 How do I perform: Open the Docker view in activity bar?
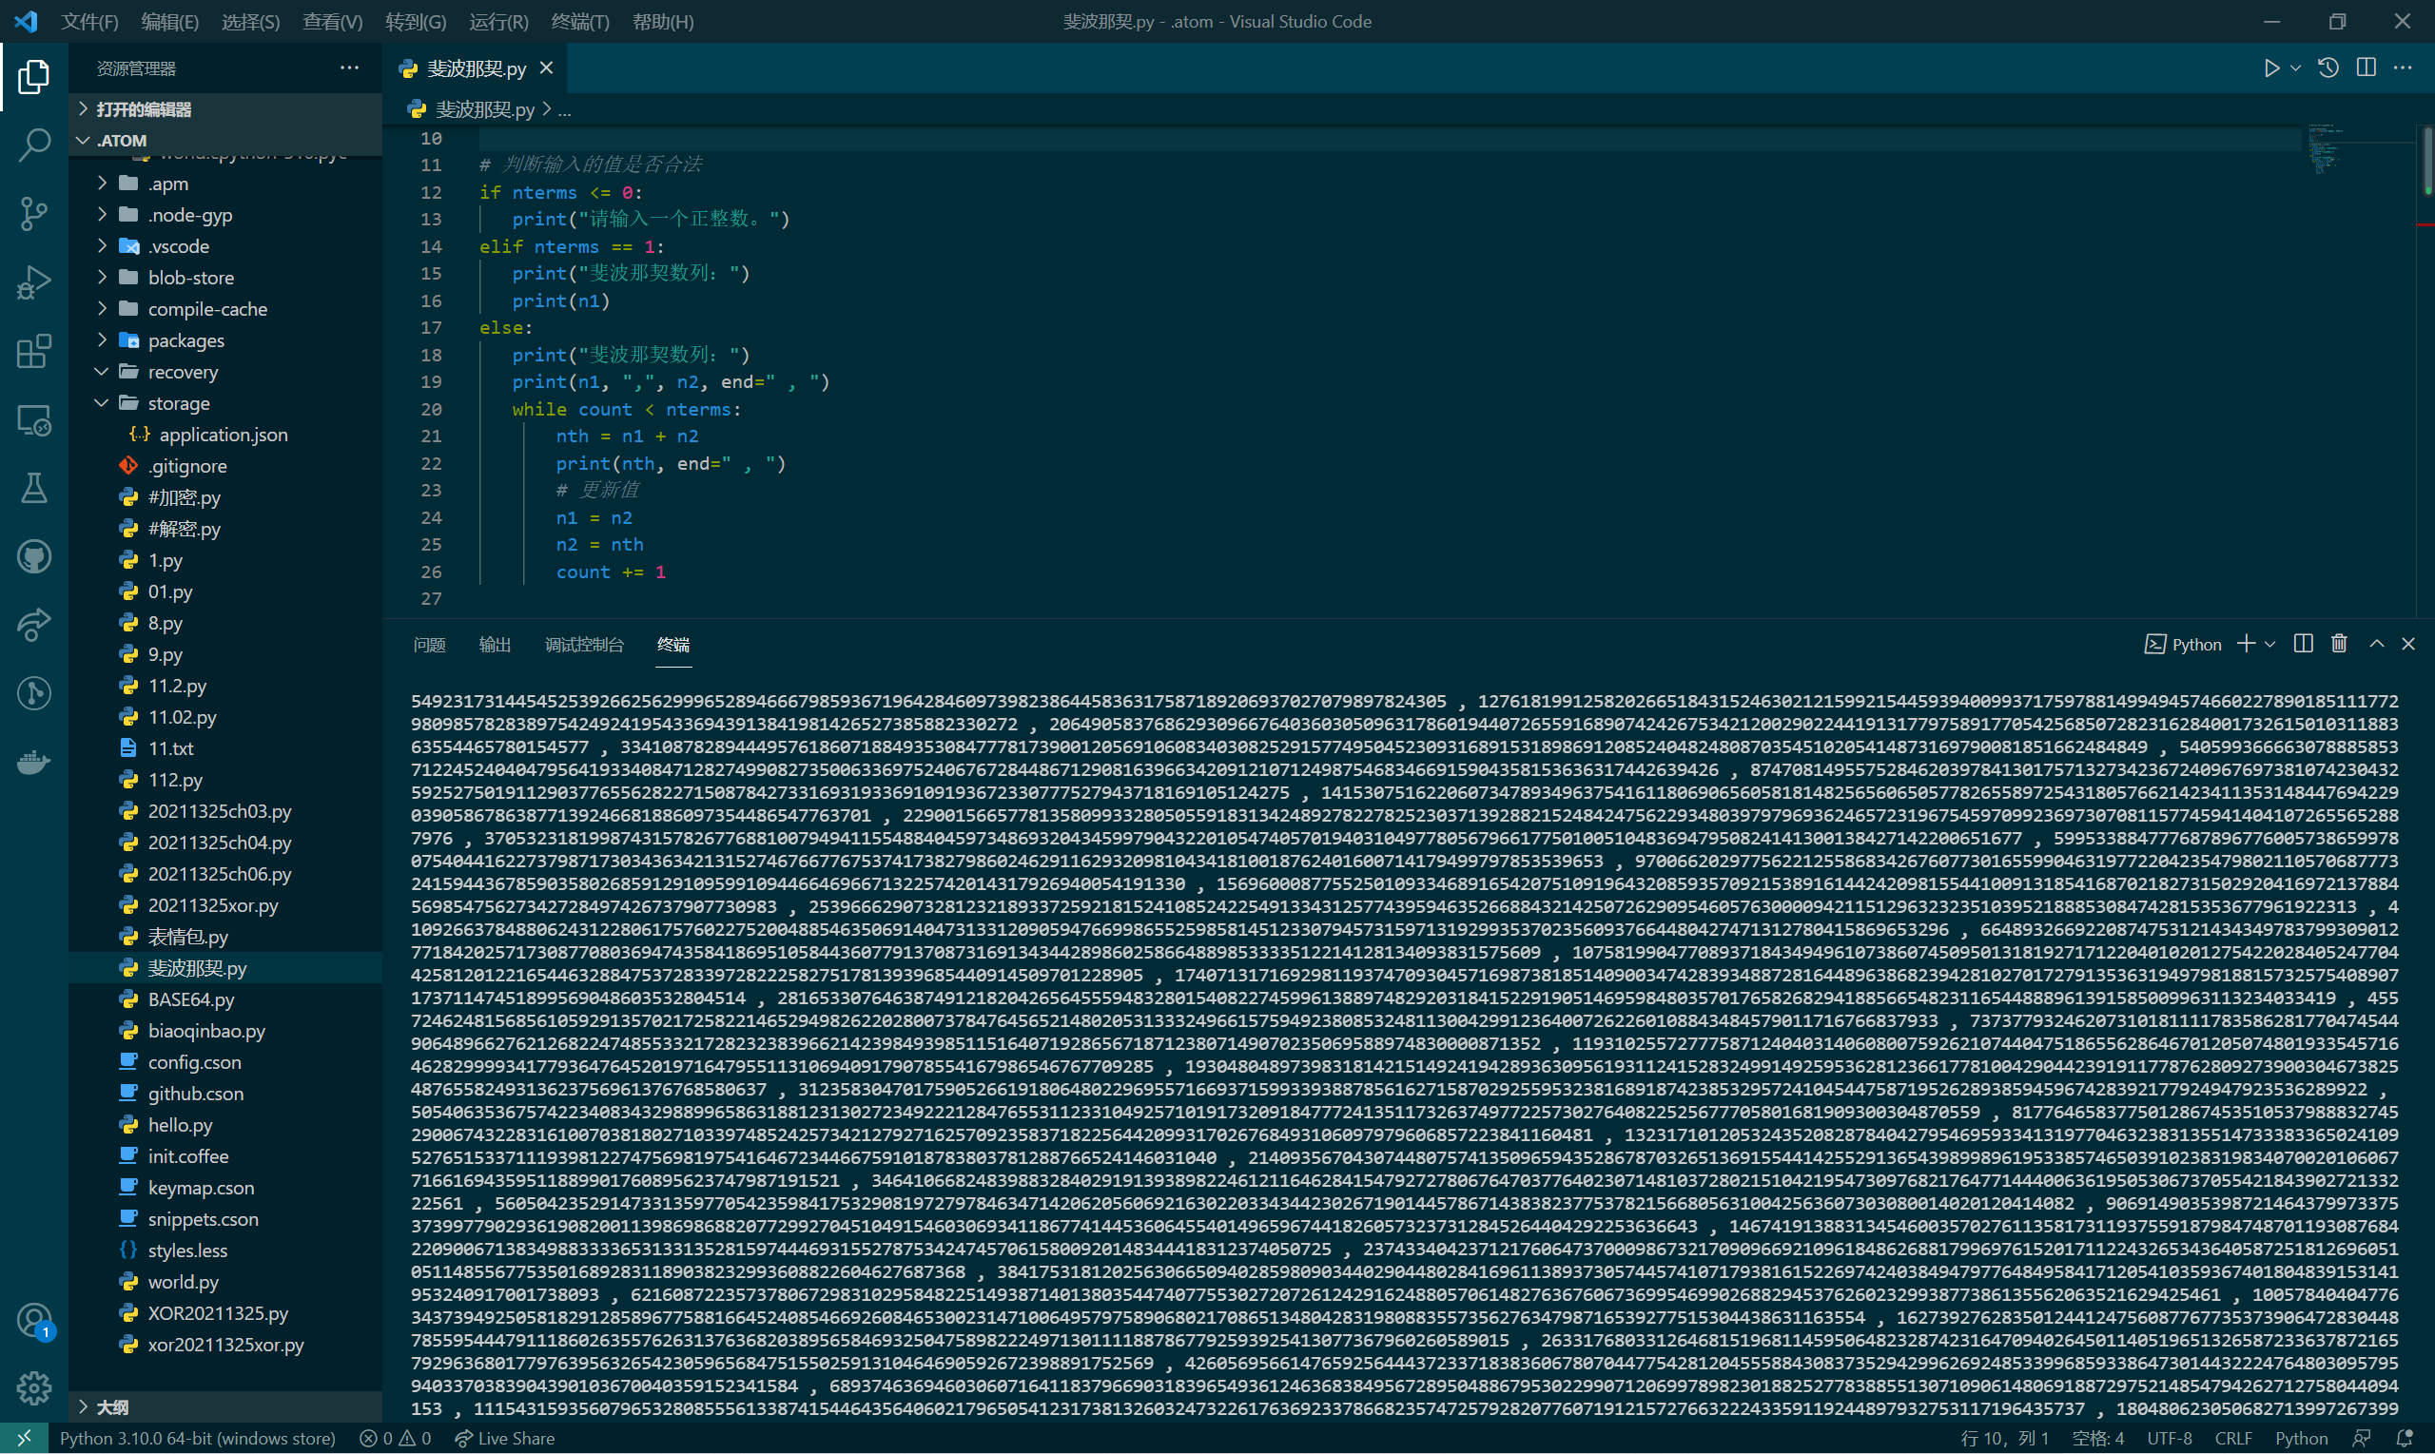coord(33,762)
